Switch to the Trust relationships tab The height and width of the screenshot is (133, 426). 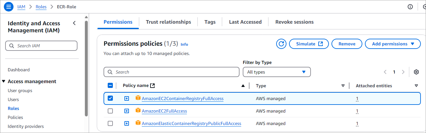168,22
